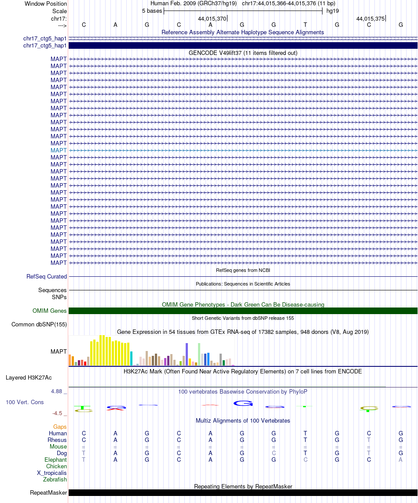Click the 'OMIM Genes' track label
Image resolution: width=418 pixels, height=503 pixels.
coord(49,311)
